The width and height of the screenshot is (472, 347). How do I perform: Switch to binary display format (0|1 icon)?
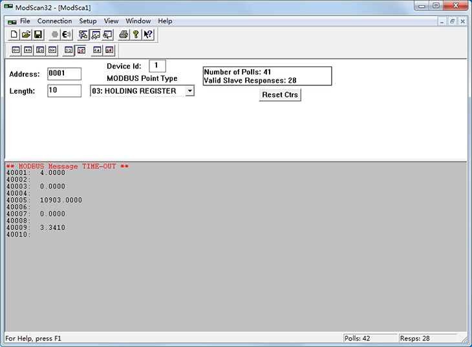[16, 50]
